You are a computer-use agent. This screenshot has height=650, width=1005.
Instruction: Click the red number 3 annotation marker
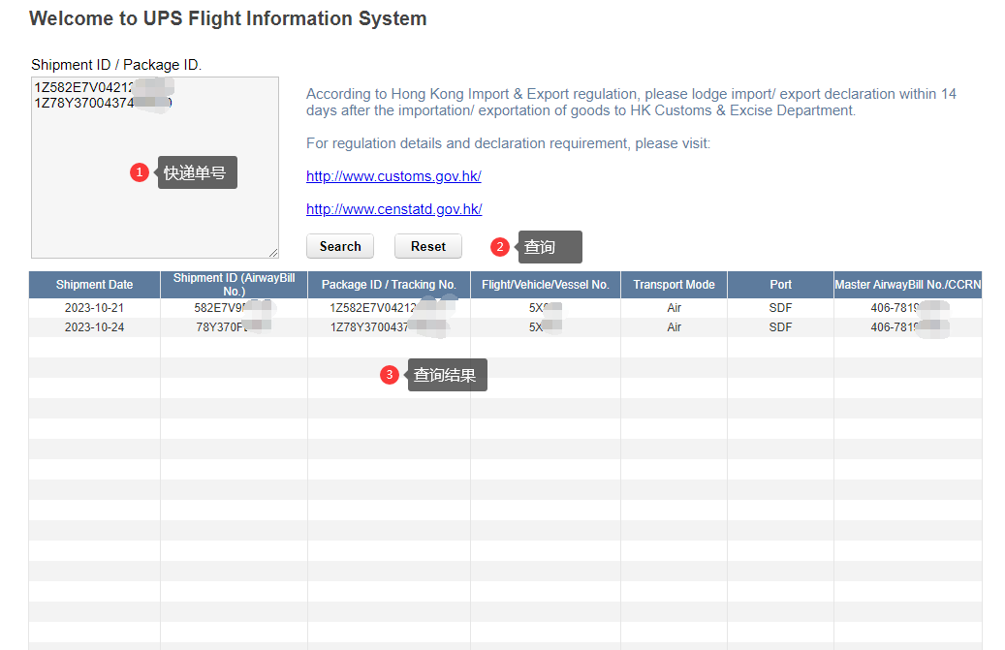(390, 375)
